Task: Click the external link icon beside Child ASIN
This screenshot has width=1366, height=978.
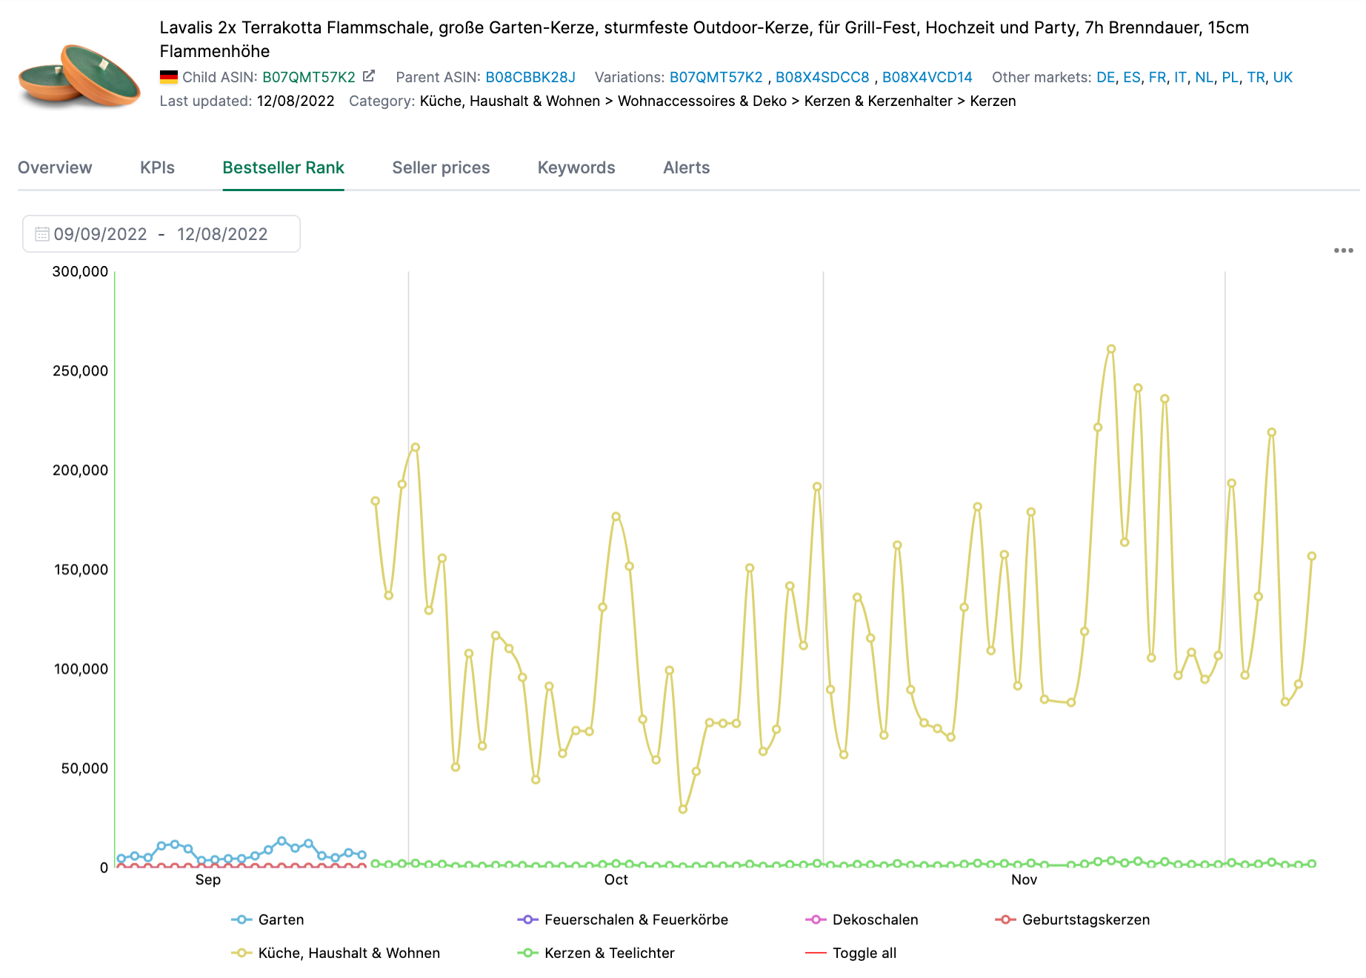Action: pyautogui.click(x=370, y=75)
